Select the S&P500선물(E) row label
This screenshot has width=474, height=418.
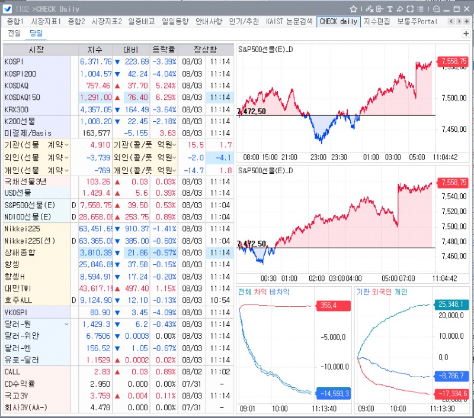(x=30, y=205)
